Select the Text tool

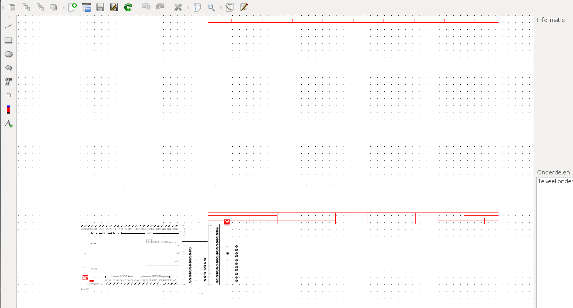[x=8, y=82]
